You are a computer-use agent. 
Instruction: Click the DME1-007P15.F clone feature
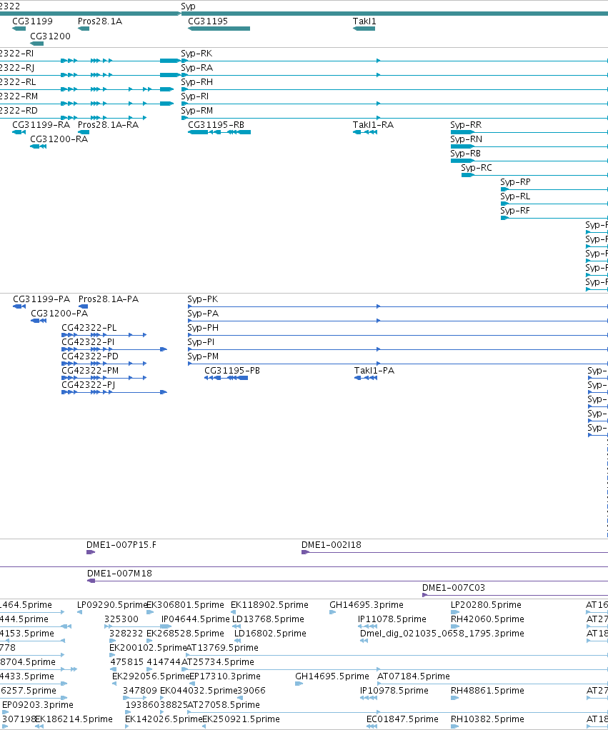point(91,552)
